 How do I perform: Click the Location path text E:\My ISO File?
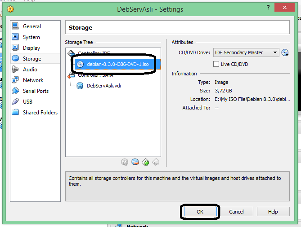252,99
